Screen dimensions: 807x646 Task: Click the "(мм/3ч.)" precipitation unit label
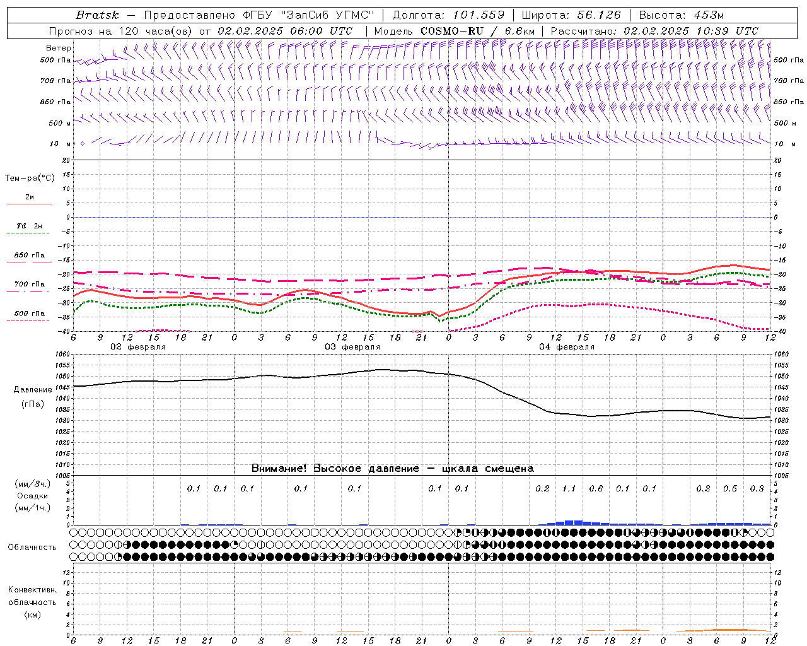[33, 484]
